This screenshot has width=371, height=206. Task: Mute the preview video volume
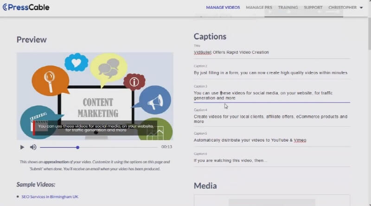click(33, 147)
